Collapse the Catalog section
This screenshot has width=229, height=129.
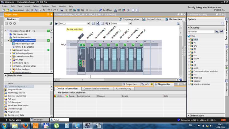click(x=189, y=28)
